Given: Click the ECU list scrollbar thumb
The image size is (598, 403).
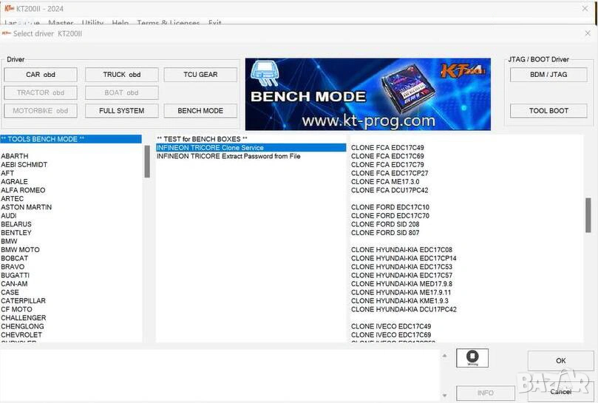Looking at the screenshot, I should [x=588, y=215].
